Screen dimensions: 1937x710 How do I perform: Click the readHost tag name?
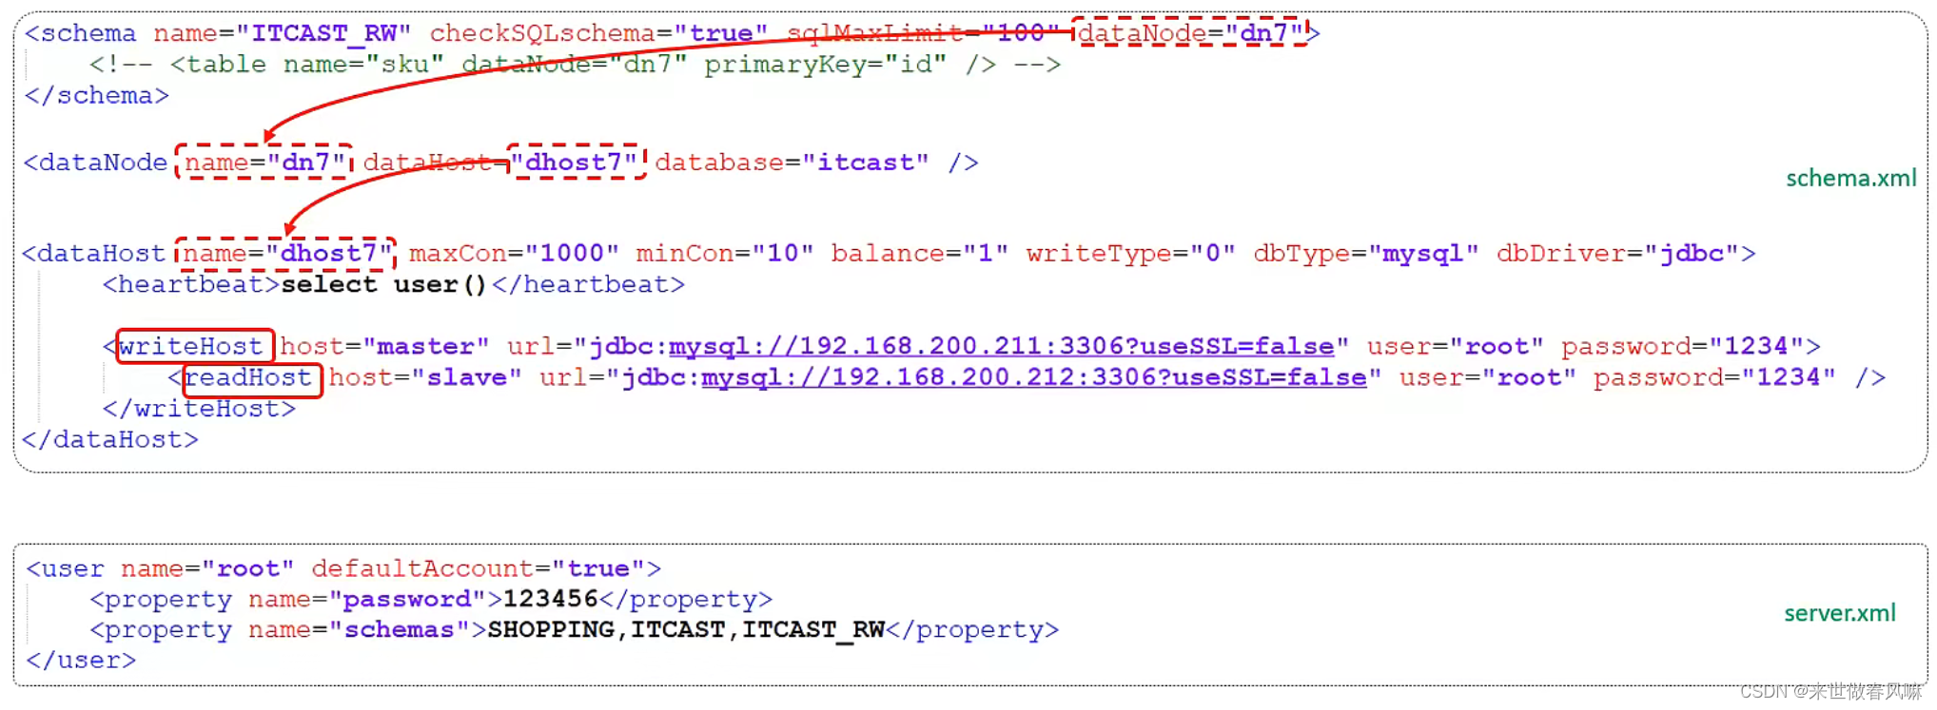(x=248, y=378)
